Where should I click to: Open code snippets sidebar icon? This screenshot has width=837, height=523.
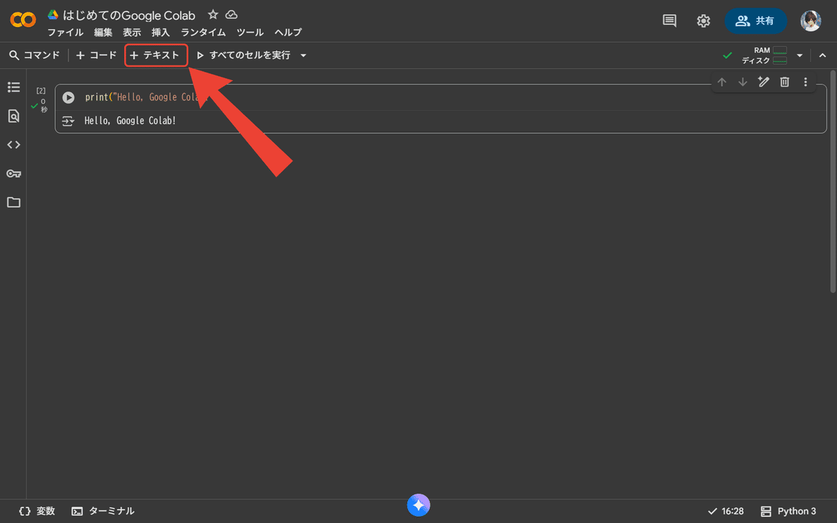[x=13, y=145]
